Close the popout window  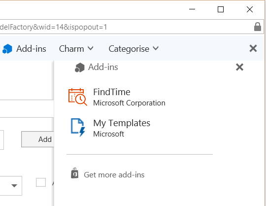tap(250, 9)
